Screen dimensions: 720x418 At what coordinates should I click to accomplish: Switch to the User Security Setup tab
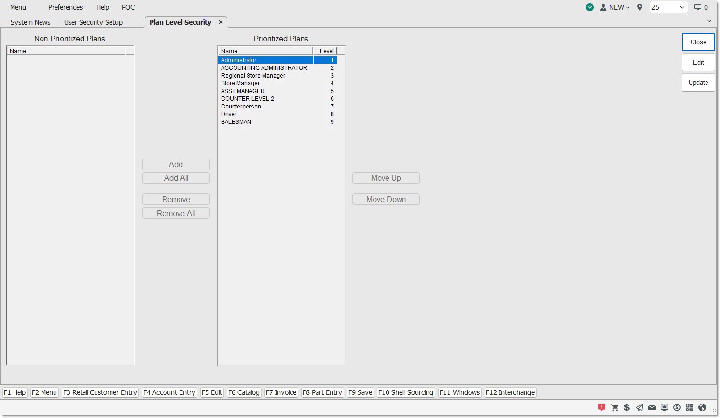[93, 22]
